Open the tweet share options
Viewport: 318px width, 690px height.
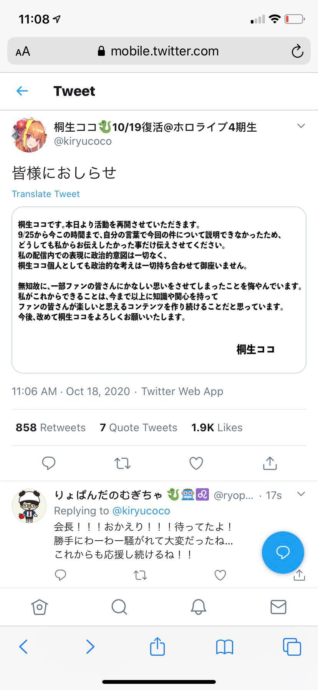[x=269, y=463]
